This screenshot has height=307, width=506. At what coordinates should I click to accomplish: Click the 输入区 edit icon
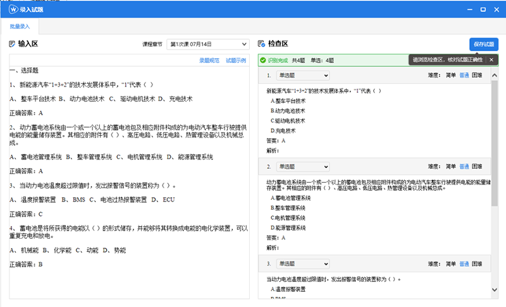click(x=11, y=44)
